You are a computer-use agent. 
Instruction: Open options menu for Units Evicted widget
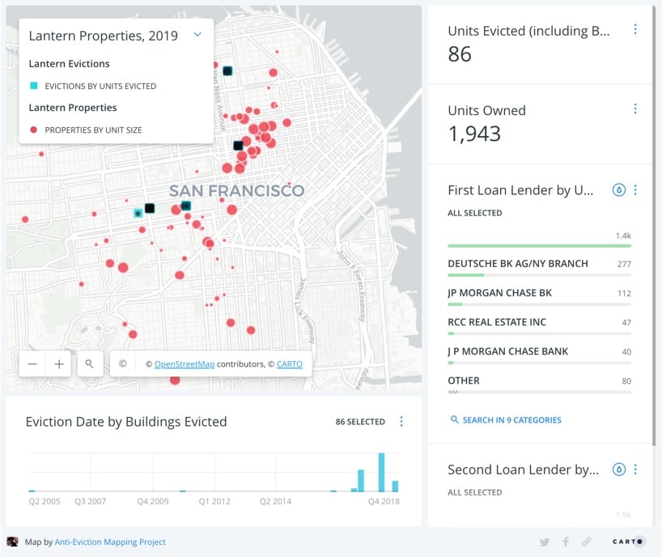pyautogui.click(x=634, y=29)
